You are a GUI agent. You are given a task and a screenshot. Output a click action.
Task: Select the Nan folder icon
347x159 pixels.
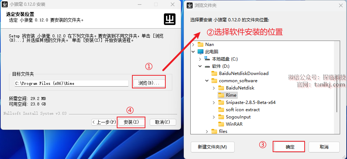201,45
